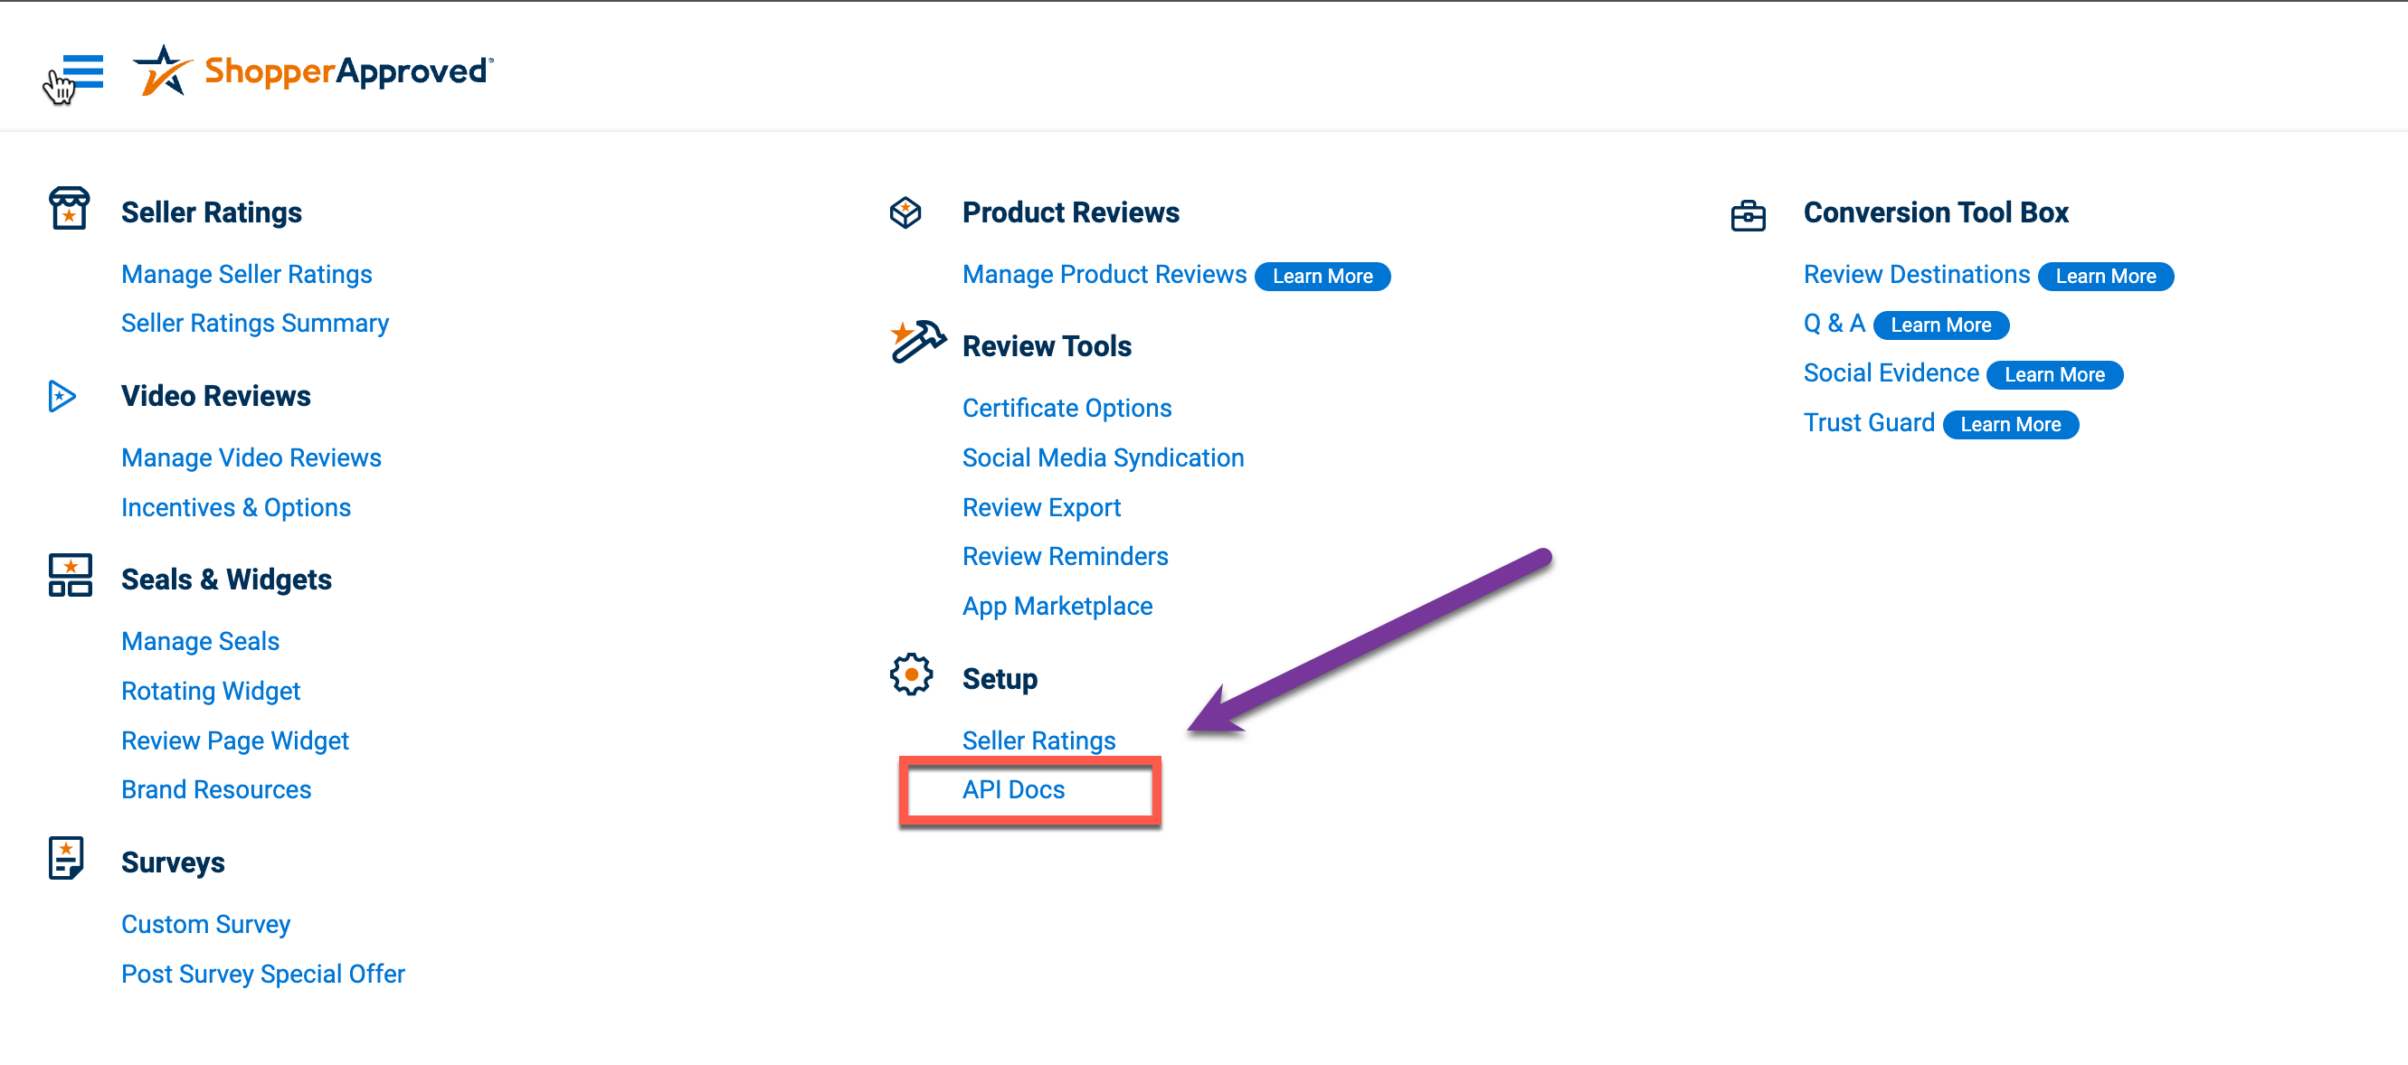Click Learn More next to Manage Product Reviews

point(1323,277)
